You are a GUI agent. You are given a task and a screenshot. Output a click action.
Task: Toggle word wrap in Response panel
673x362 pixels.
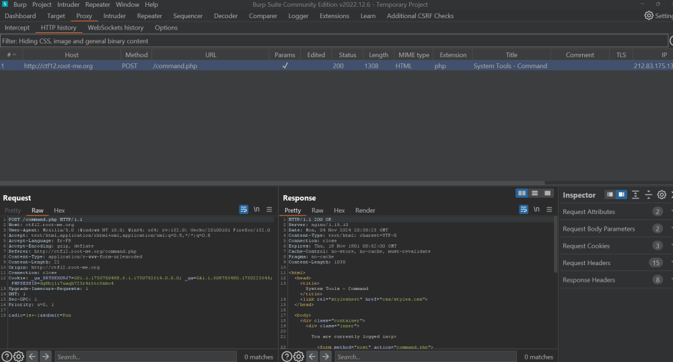point(524,209)
